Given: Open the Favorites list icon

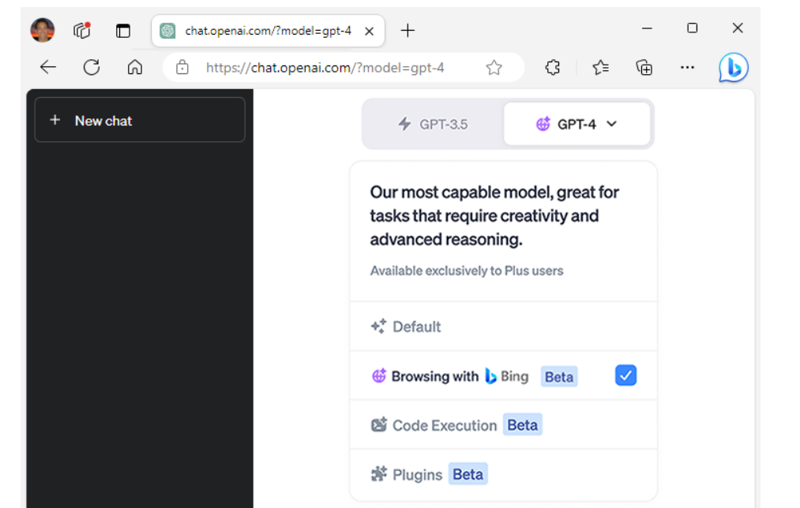Looking at the screenshot, I should (601, 68).
